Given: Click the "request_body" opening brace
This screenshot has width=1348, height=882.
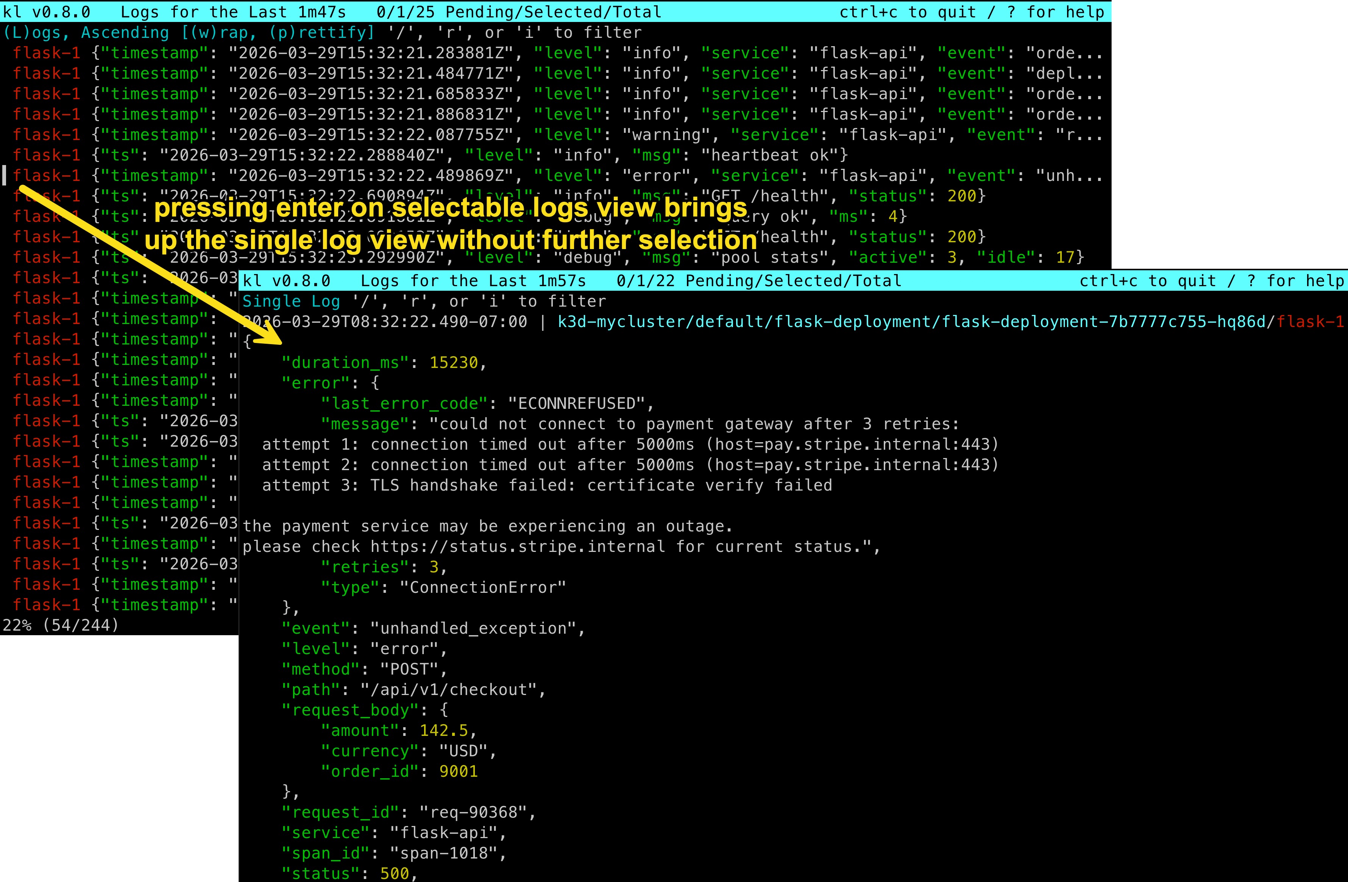Looking at the screenshot, I should 443,710.
